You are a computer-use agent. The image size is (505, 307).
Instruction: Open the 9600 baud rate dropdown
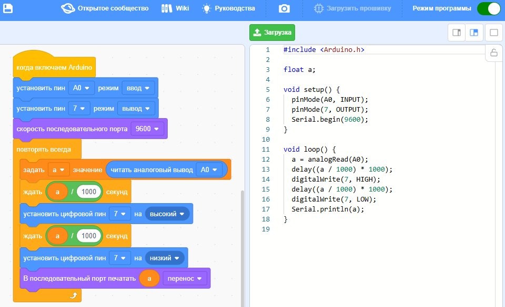click(x=147, y=129)
